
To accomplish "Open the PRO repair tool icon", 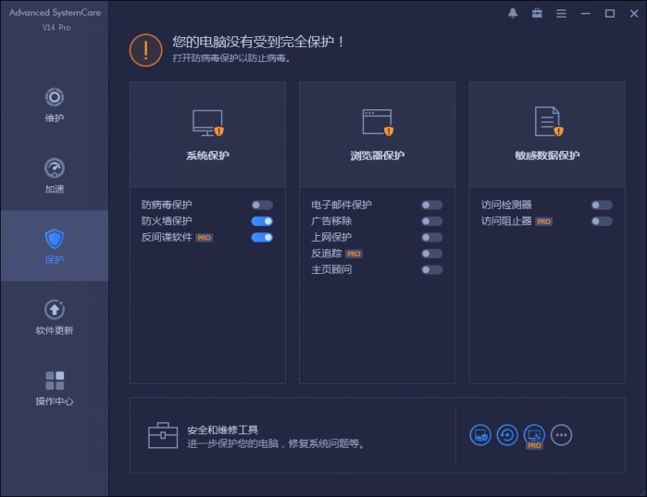I will (x=534, y=434).
